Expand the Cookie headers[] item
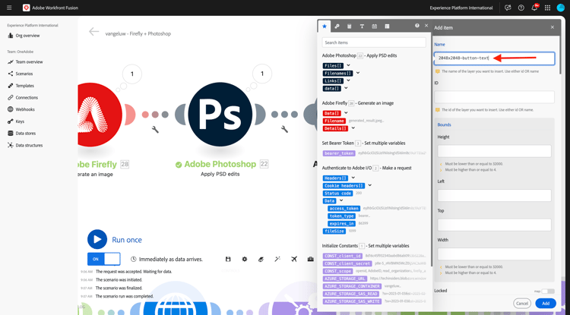The height and width of the screenshot is (315, 570). point(369,185)
